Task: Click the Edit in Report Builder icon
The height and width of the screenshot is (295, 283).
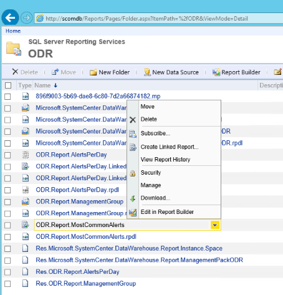Action: (x=133, y=212)
